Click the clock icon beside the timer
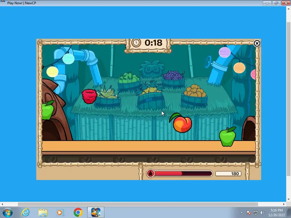 tap(136, 43)
